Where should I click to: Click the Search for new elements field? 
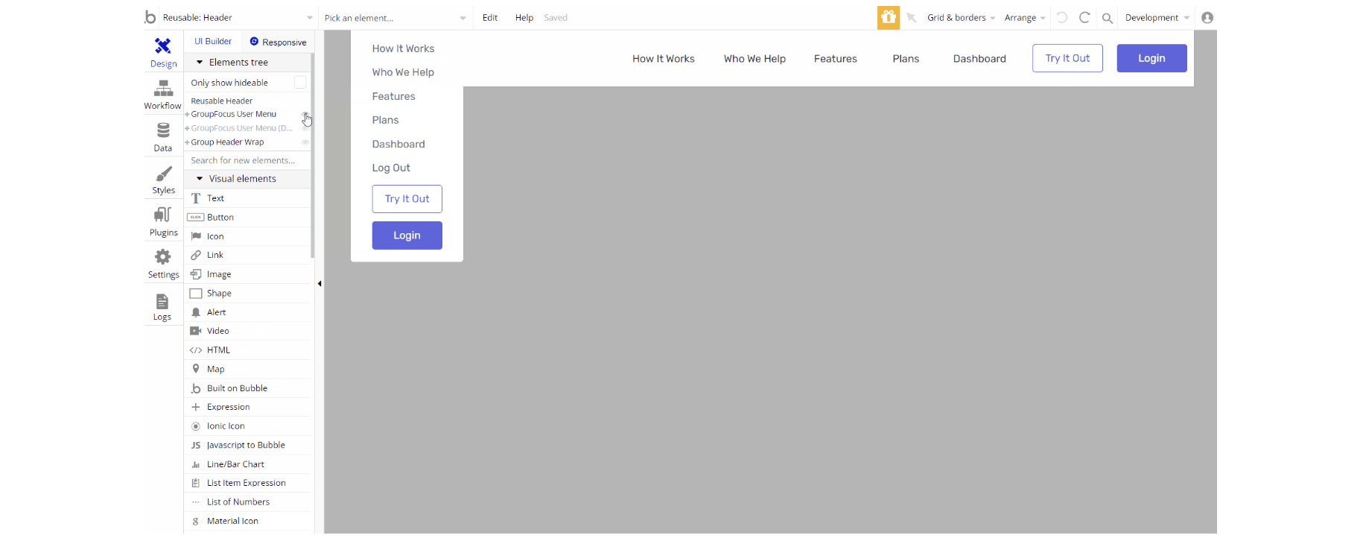[246, 160]
